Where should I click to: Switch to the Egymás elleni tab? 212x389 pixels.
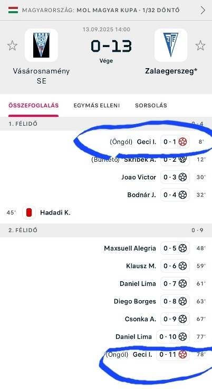tap(97, 105)
